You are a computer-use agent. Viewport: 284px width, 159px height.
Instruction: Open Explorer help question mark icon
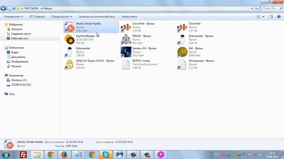[x=279, y=17]
